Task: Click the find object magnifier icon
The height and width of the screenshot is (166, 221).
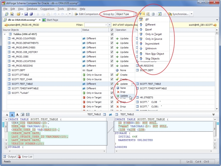Action: pyautogui.click(x=148, y=14)
